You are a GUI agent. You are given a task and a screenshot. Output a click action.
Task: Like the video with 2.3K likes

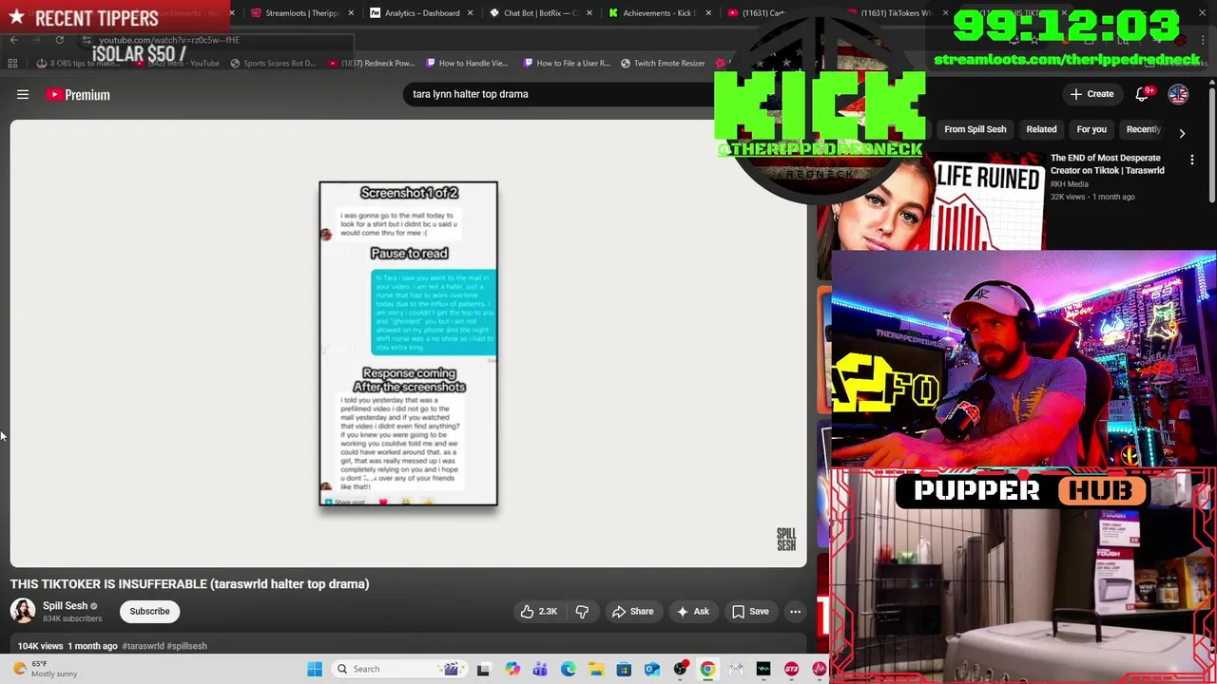[539, 612]
